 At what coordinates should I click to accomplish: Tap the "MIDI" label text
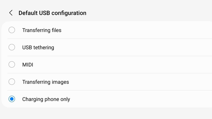tap(27, 65)
